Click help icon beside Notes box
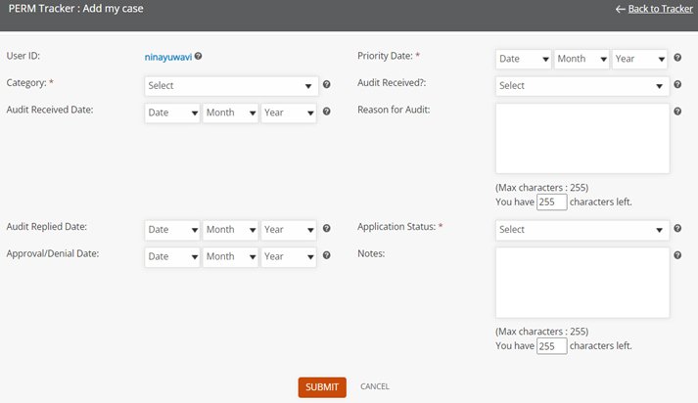 coord(677,255)
